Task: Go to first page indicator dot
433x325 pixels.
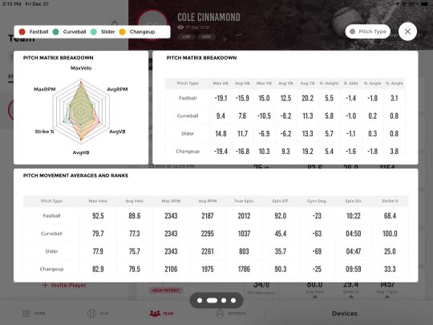Action: [x=200, y=300]
